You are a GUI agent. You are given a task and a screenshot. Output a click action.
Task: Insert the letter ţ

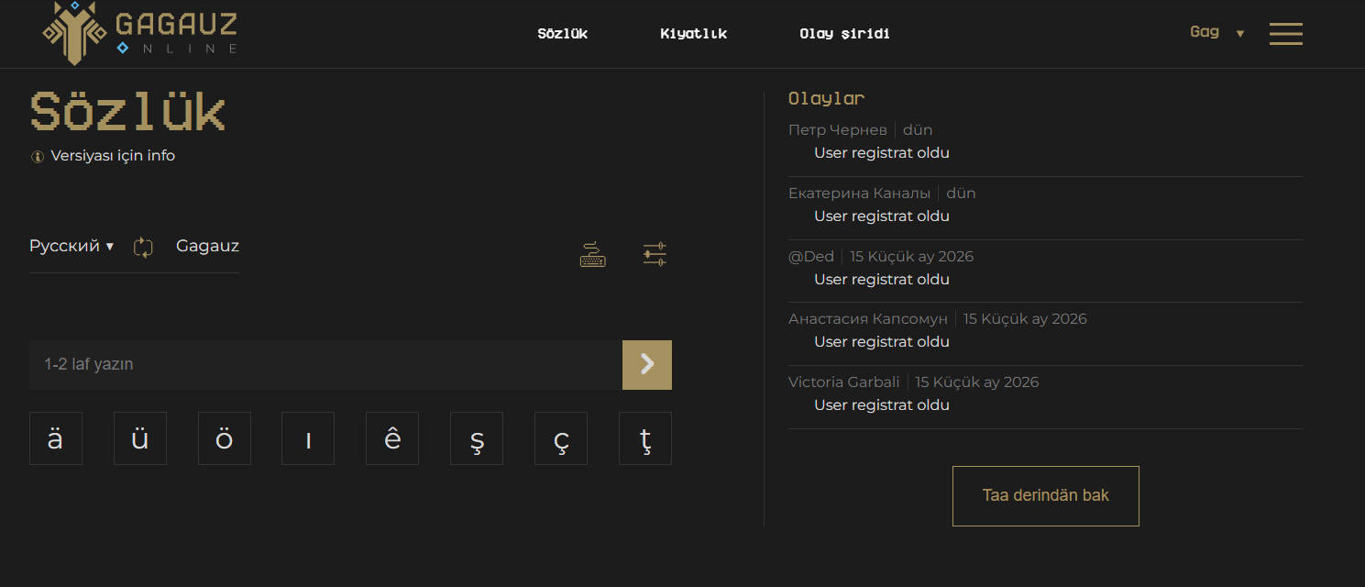point(645,438)
